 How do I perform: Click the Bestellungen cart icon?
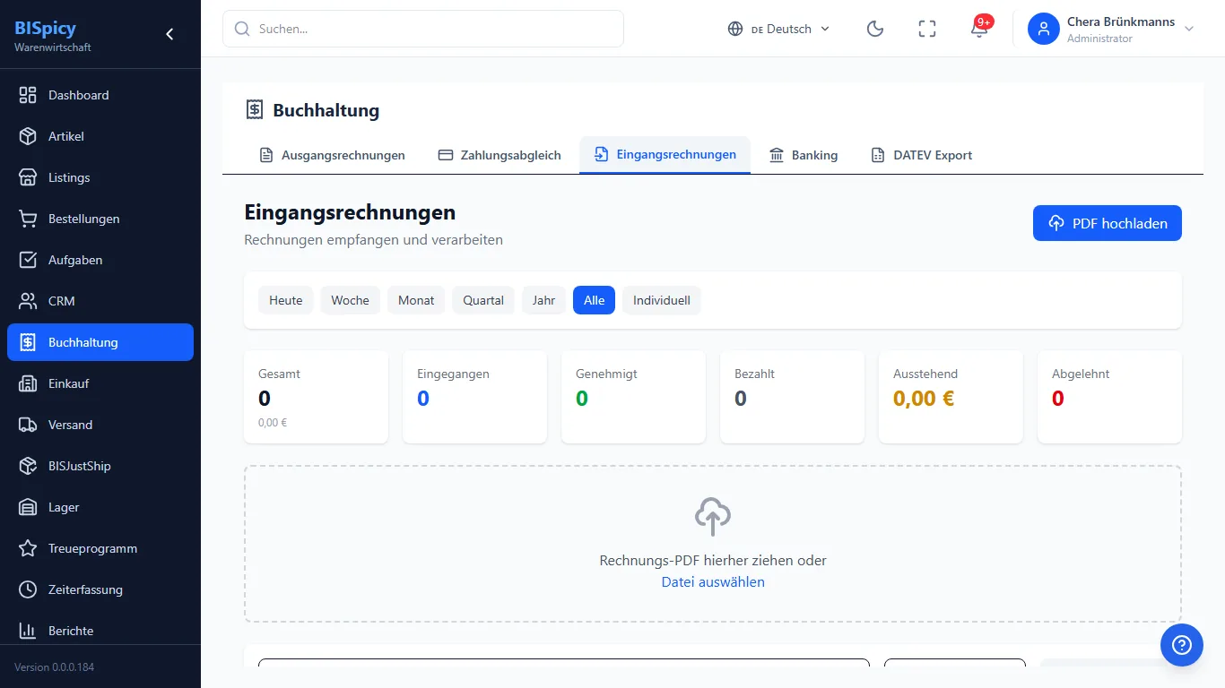coord(28,219)
